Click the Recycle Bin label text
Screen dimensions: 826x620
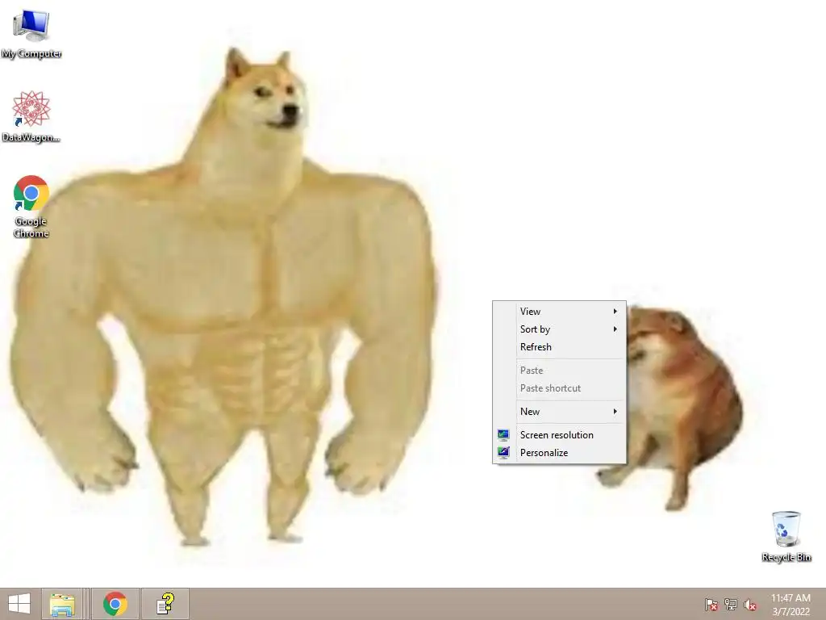(786, 557)
